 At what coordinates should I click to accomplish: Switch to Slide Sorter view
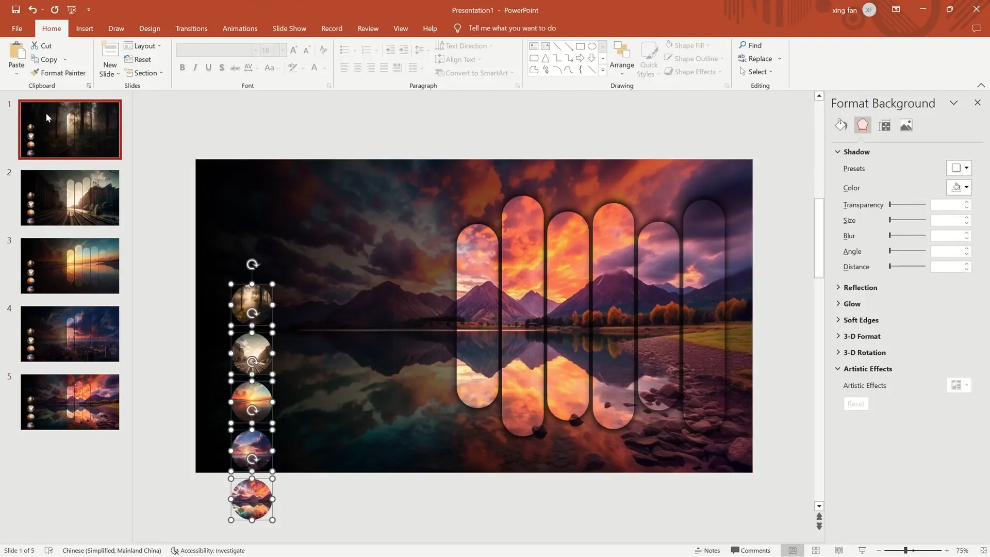click(x=816, y=550)
